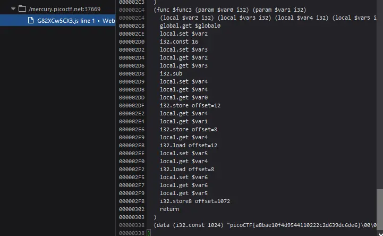Toggle breakpoint on gutter line 00000302
Viewport: 383px width, 236px height.
(x=132, y=209)
